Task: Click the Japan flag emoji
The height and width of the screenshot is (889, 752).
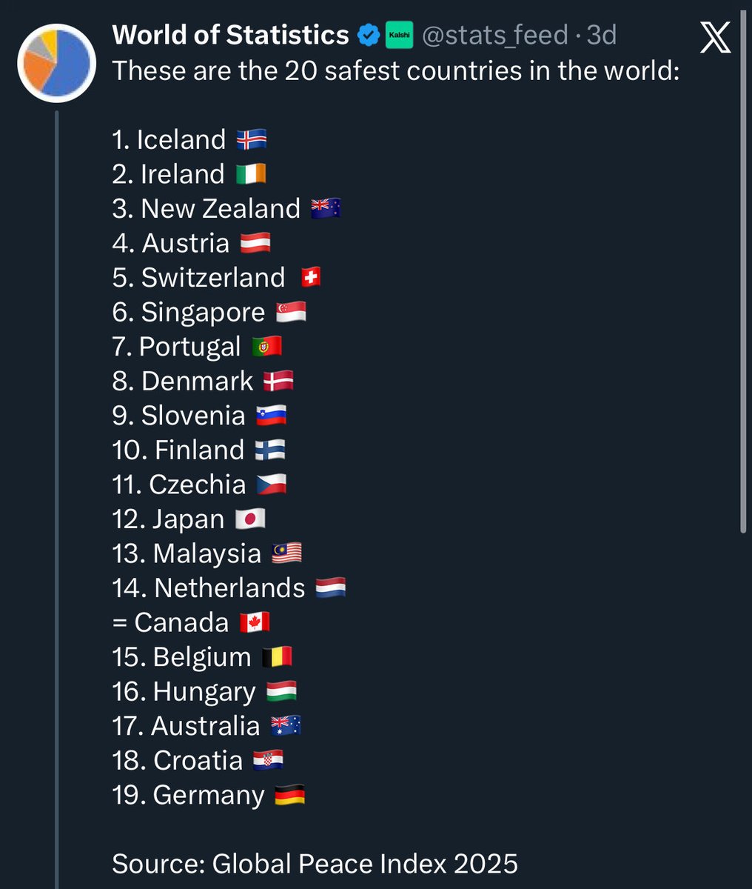Action: [x=250, y=519]
